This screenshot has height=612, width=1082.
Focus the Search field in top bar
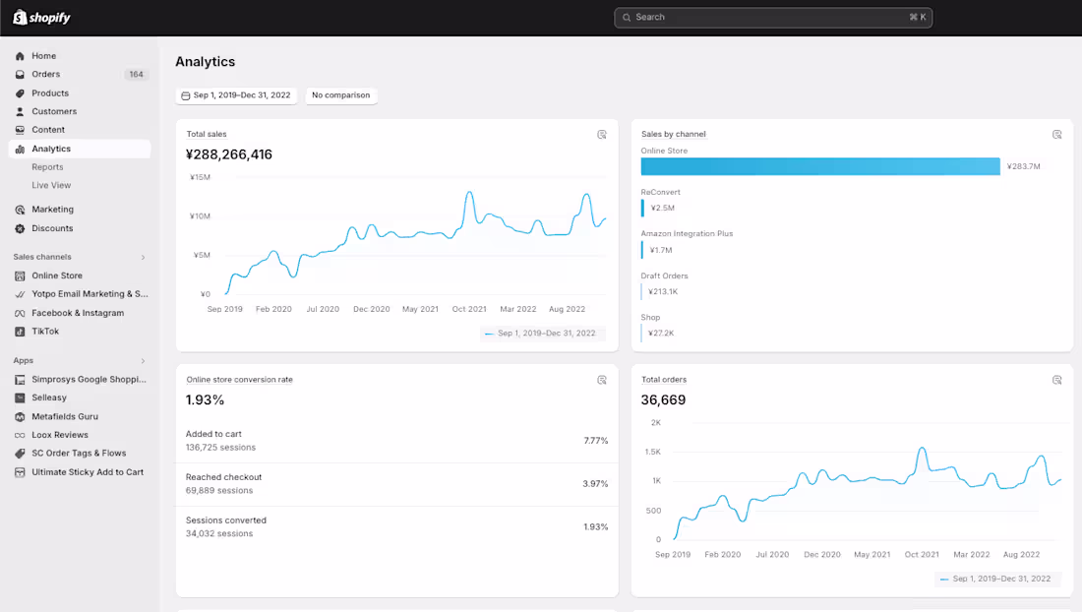pos(773,18)
